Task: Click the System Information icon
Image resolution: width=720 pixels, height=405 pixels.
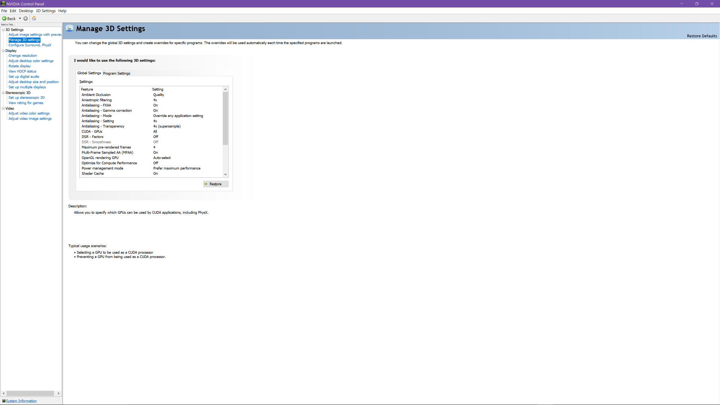Action: 4,401
